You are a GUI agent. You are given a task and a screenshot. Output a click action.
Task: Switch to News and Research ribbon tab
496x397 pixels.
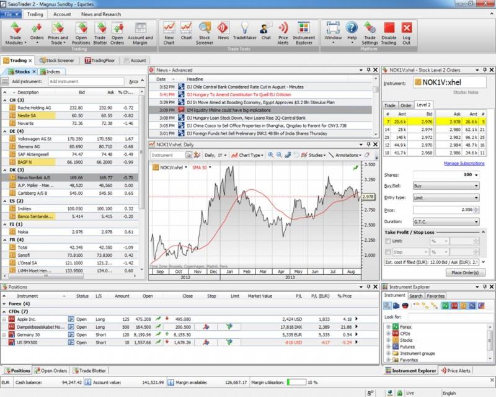tap(101, 14)
